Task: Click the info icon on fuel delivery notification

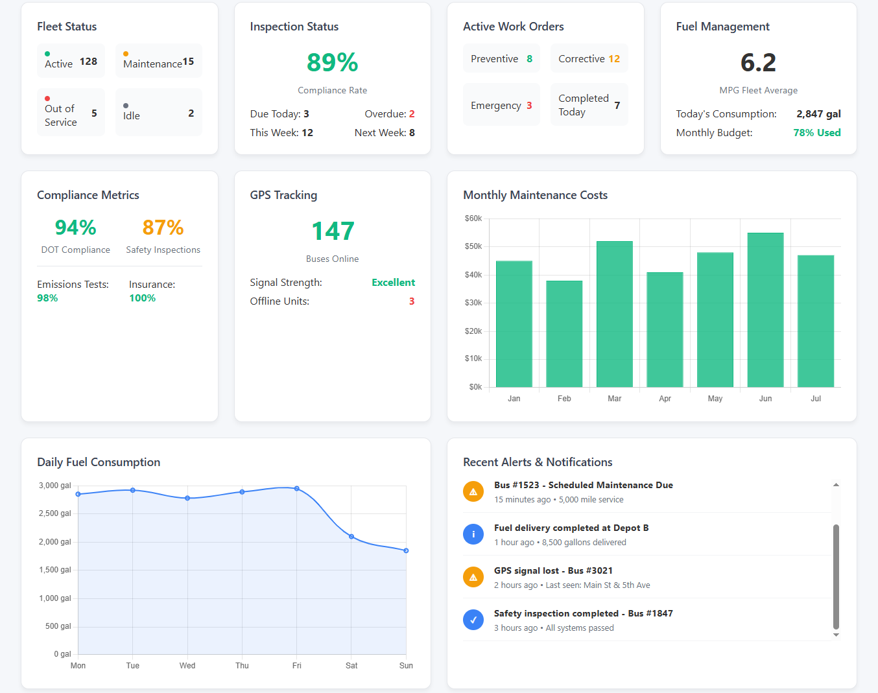Action: click(473, 534)
